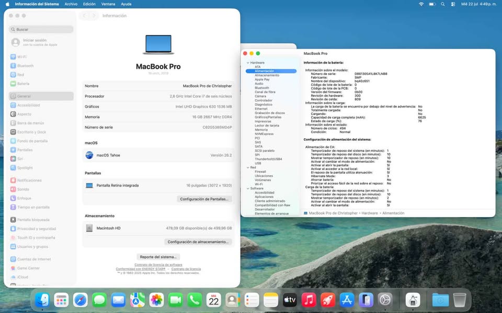This screenshot has width=502, height=313.
Task: Collapse the Hardware tree section
Action: (x=248, y=63)
